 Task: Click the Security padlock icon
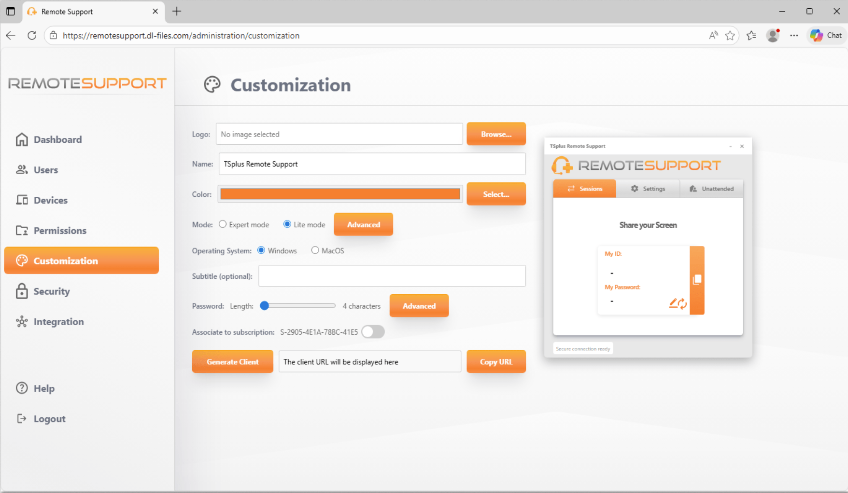(x=22, y=291)
